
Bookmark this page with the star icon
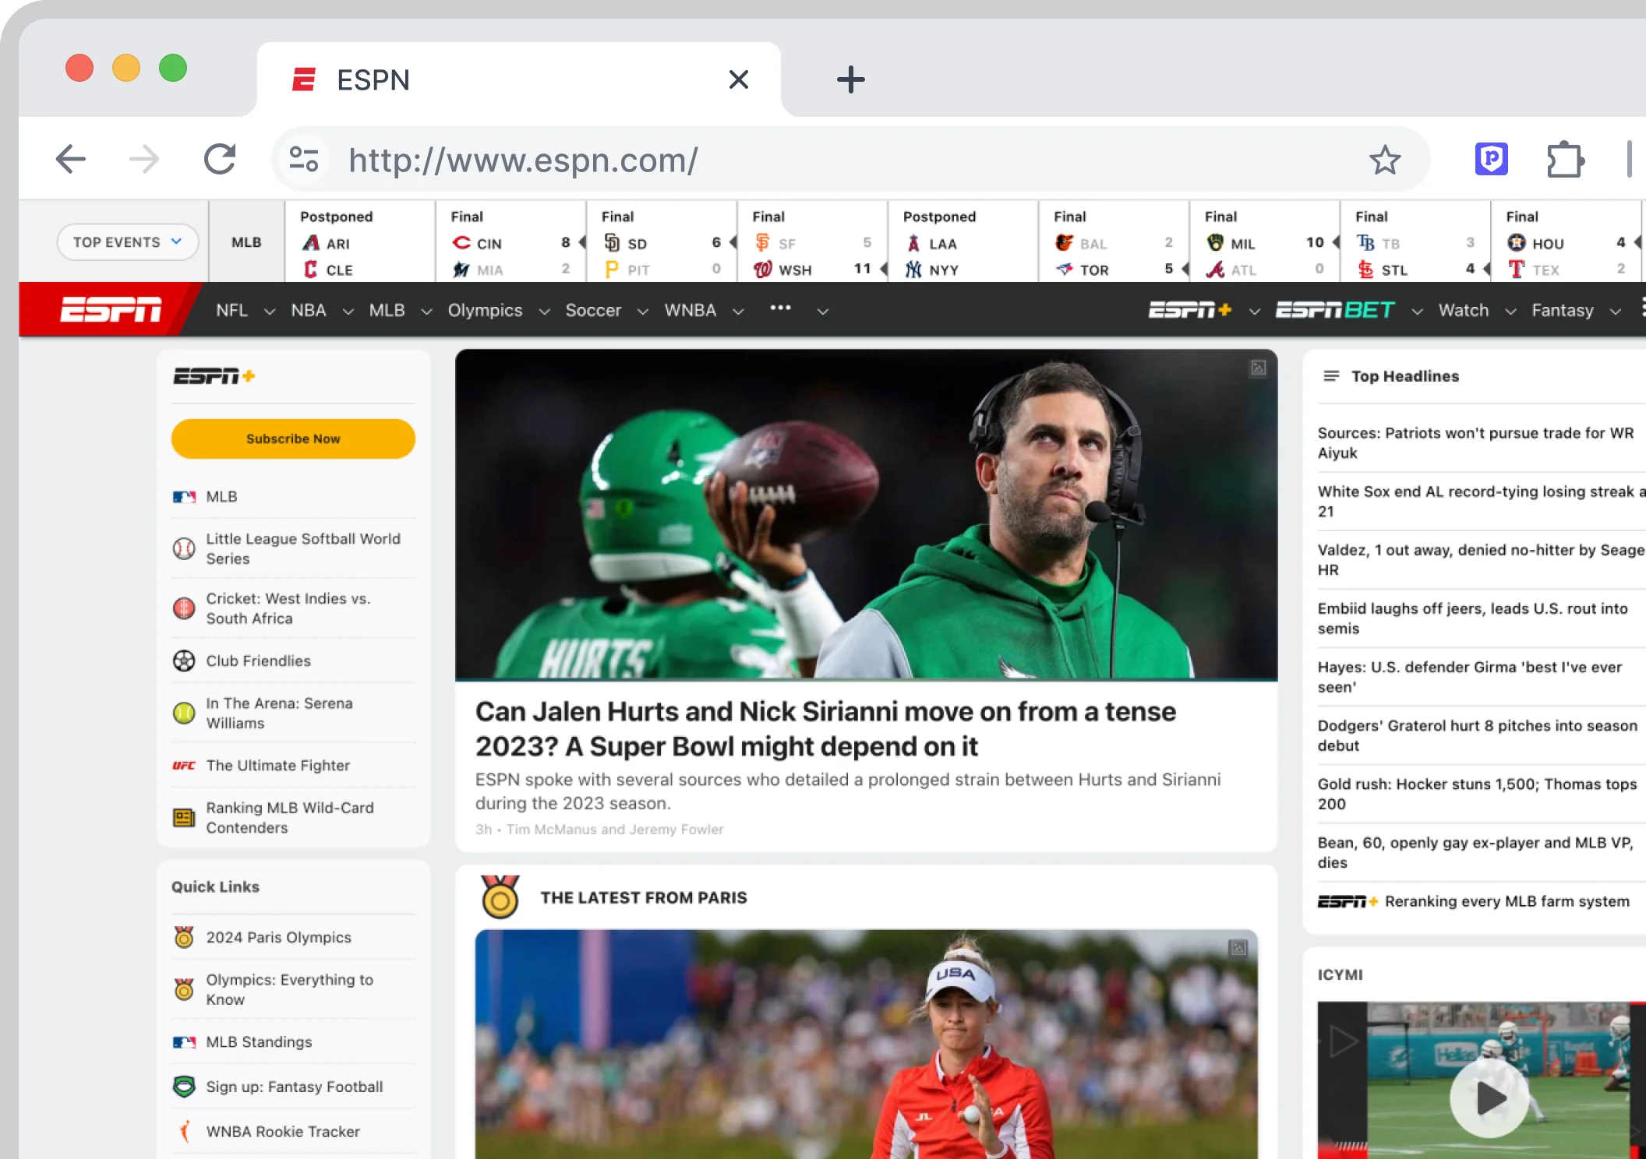[x=1385, y=160]
